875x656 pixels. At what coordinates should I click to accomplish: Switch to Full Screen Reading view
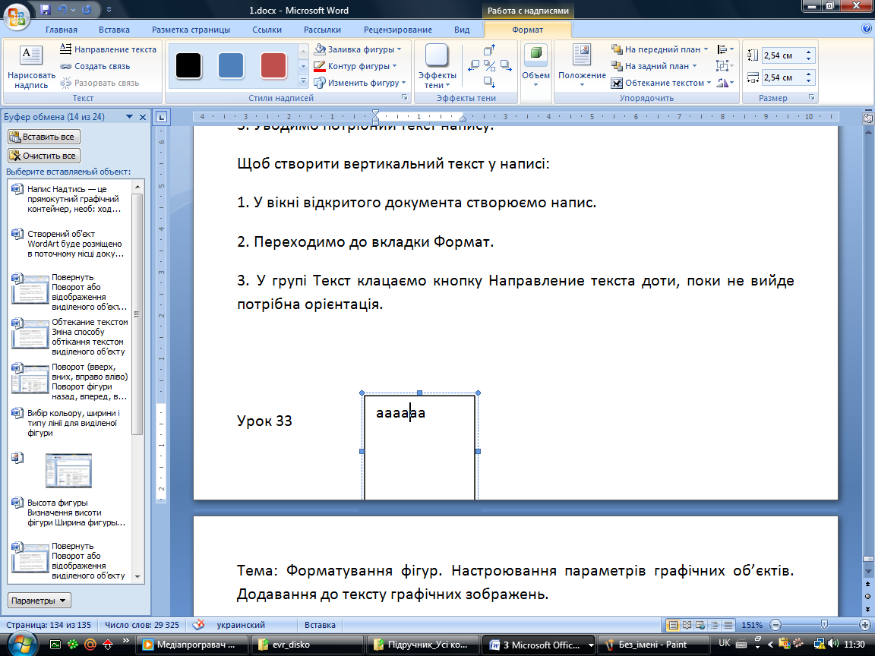(x=687, y=626)
